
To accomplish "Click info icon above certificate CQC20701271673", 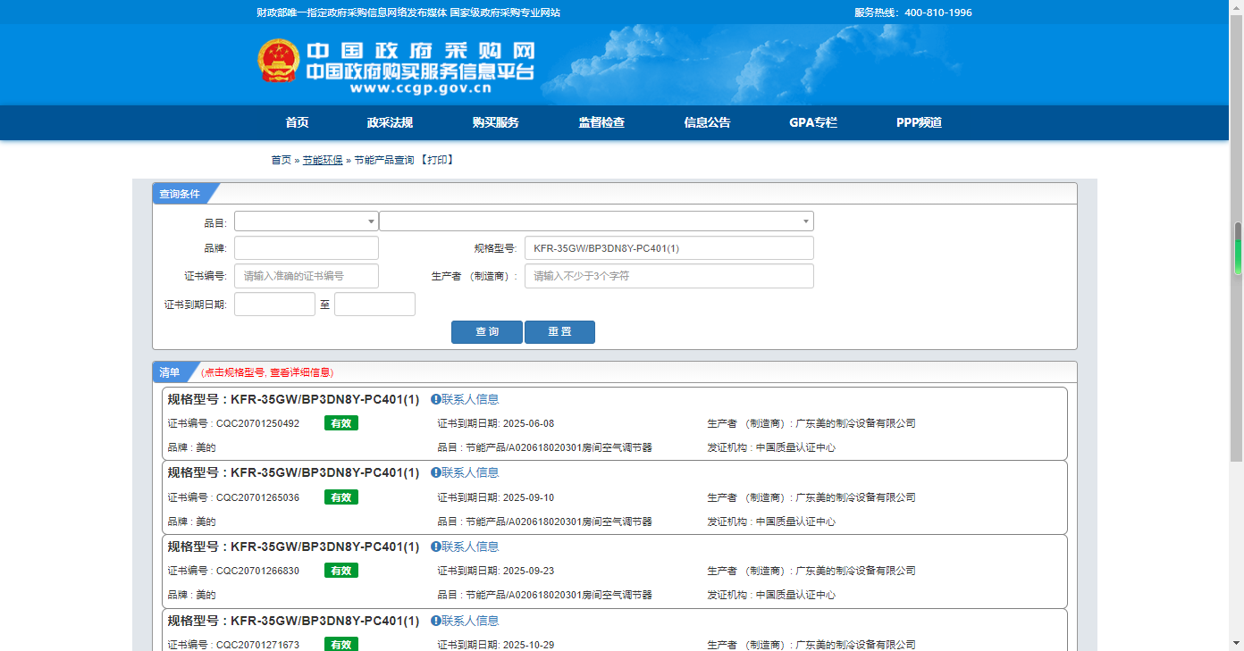I will point(436,621).
